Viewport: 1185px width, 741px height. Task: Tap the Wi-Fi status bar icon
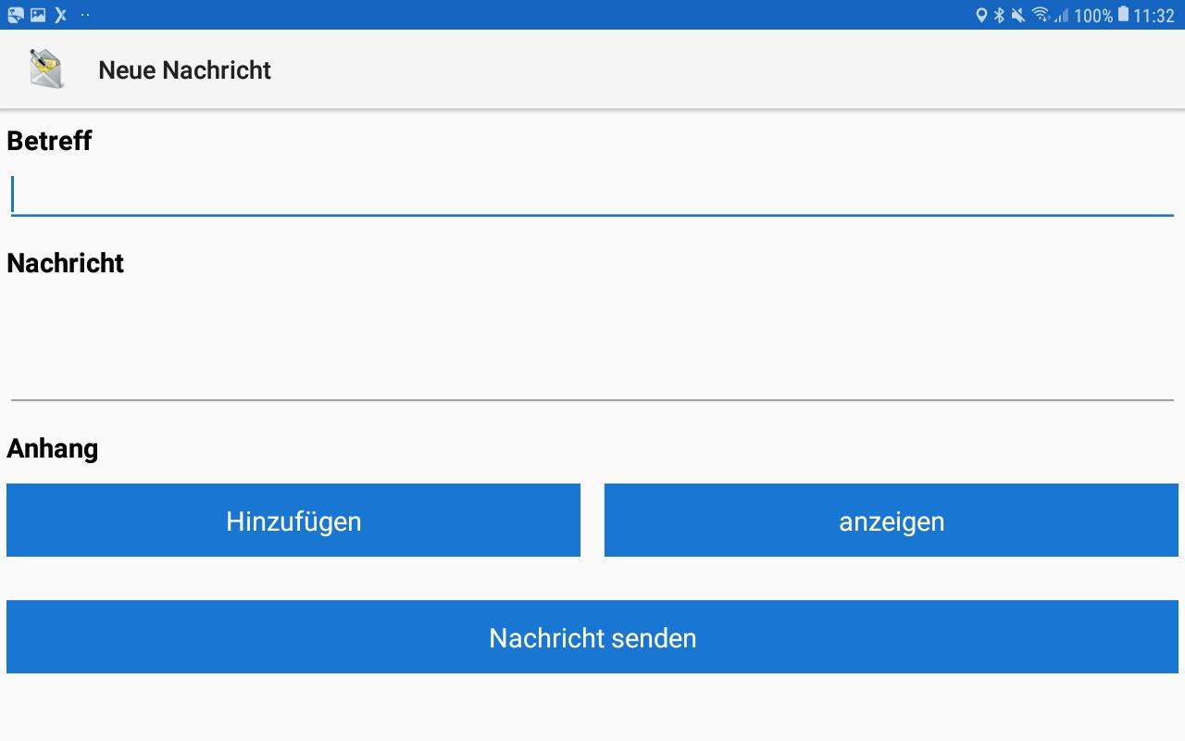1041,15
